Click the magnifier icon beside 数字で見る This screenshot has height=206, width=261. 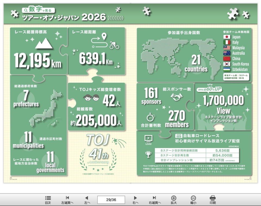[x=26, y=10]
